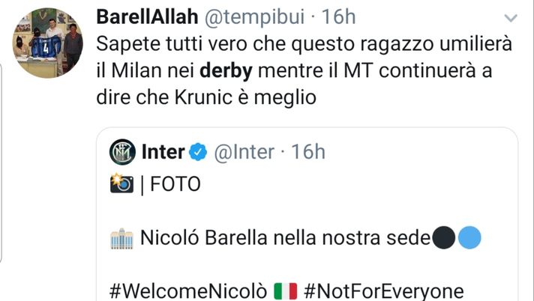The height and width of the screenshot is (301, 534).
Task: Open the Inter account name link
Action: coord(163,153)
